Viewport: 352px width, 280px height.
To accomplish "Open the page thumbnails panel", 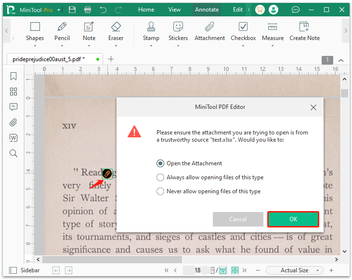I will tap(13, 92).
